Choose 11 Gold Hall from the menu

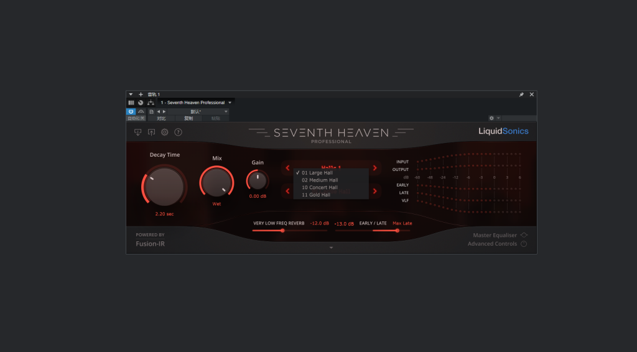[x=331, y=195]
